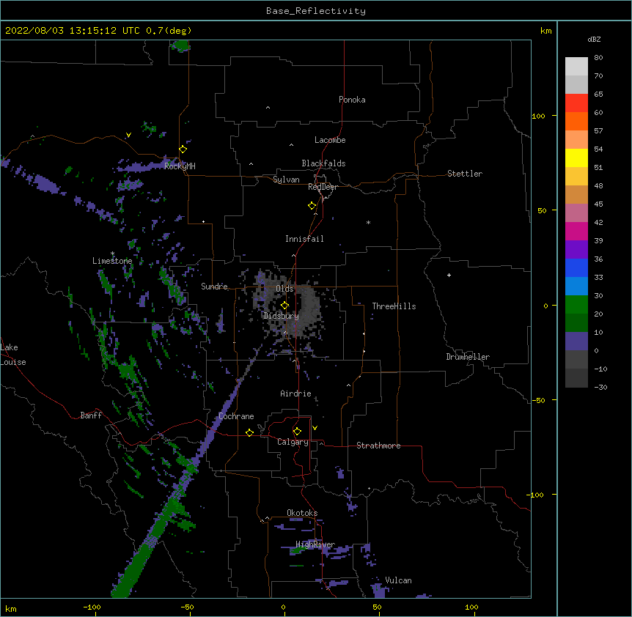Select the yellow diamond between Olds and Didsbury
The height and width of the screenshot is (617, 632).
(x=285, y=306)
